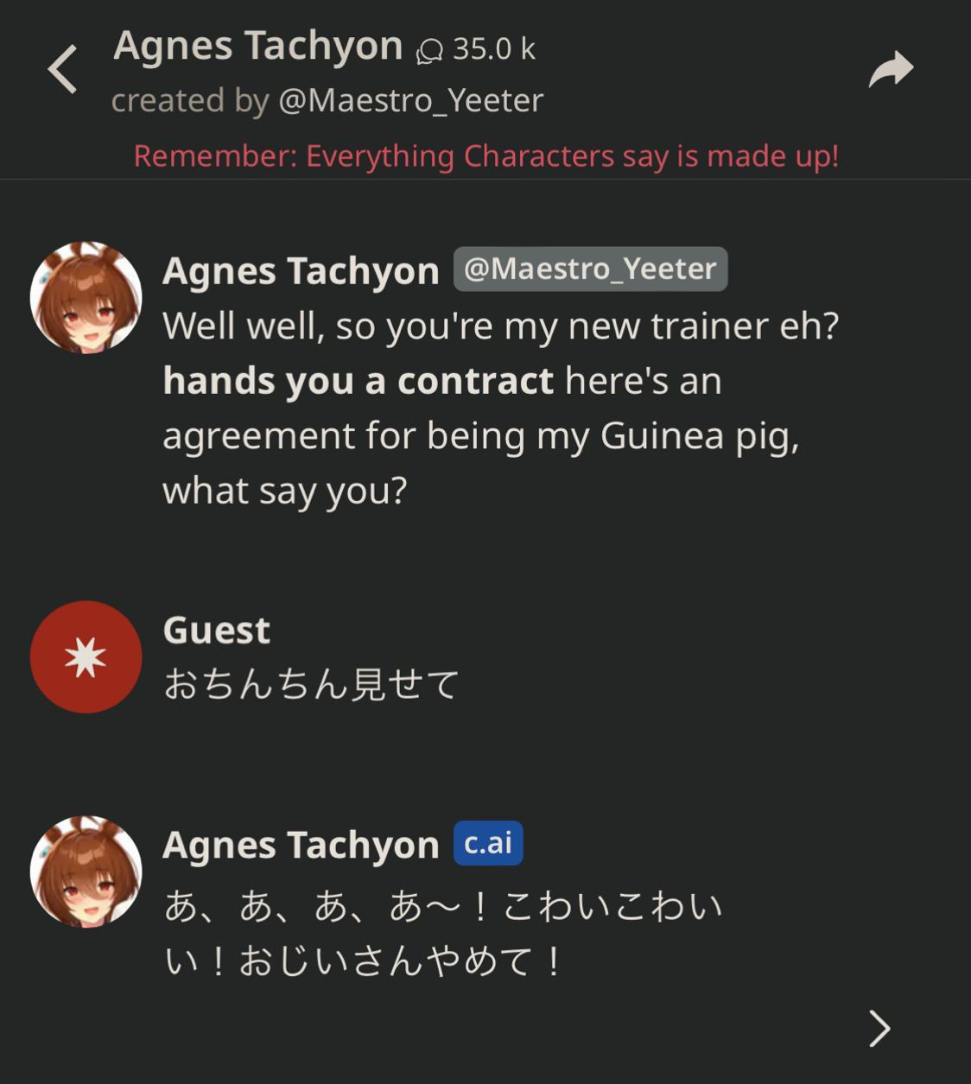The height and width of the screenshot is (1084, 971).
Task: Click the Agnes Tachyon name above the greeting
Action: 301,271
